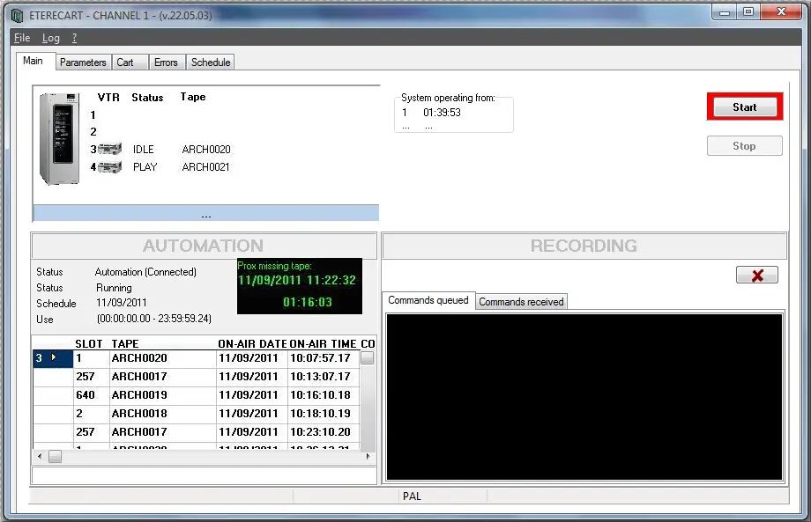
Task: Click the empty text field below playlist
Action: (204, 475)
